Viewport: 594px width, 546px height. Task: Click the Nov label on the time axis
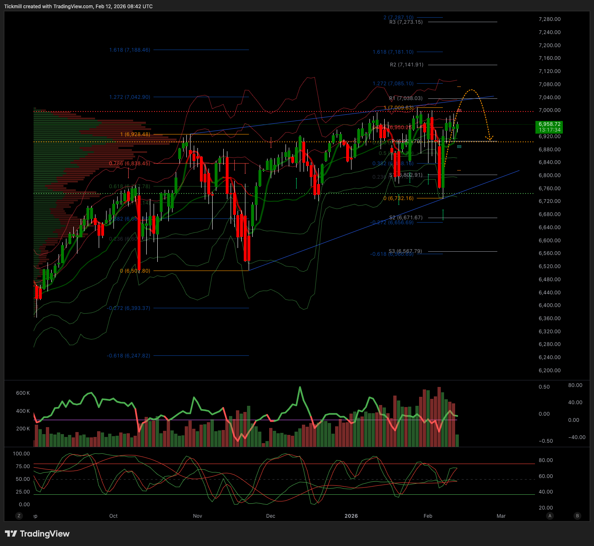pyautogui.click(x=197, y=516)
